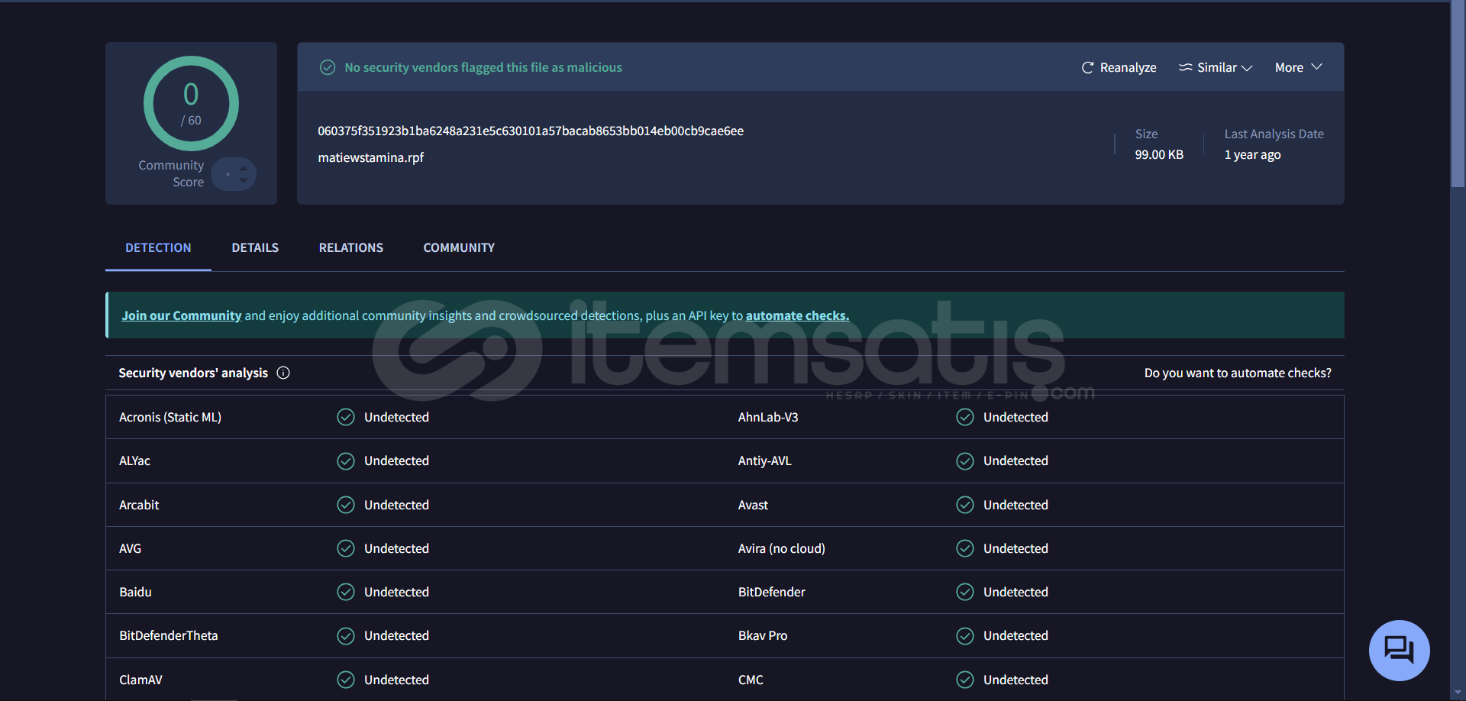Open the Similar dropdown chevron
1466x701 pixels.
tap(1247, 68)
